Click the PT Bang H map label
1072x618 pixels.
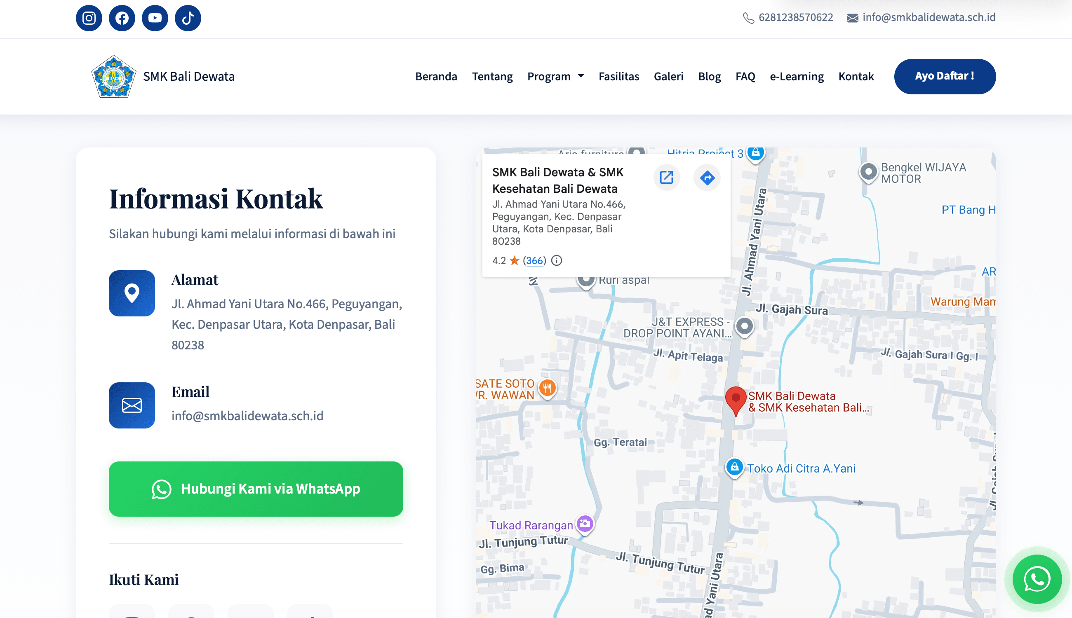pyautogui.click(x=969, y=210)
